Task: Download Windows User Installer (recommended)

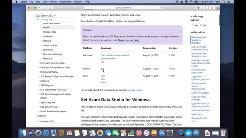Action: point(115,55)
